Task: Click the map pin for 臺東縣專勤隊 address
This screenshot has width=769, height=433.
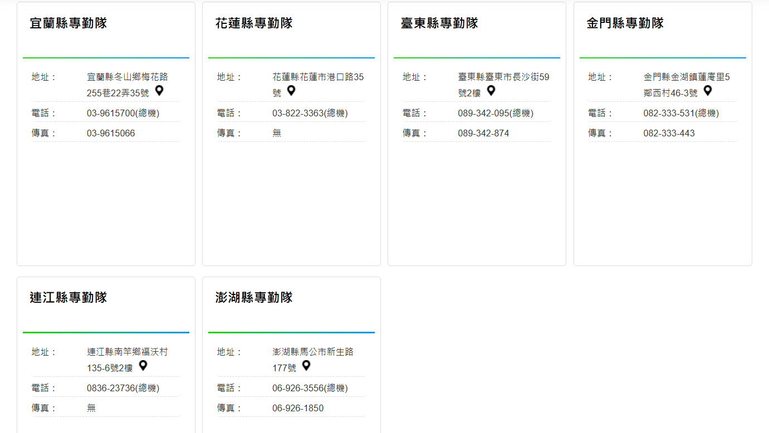Action: [491, 91]
